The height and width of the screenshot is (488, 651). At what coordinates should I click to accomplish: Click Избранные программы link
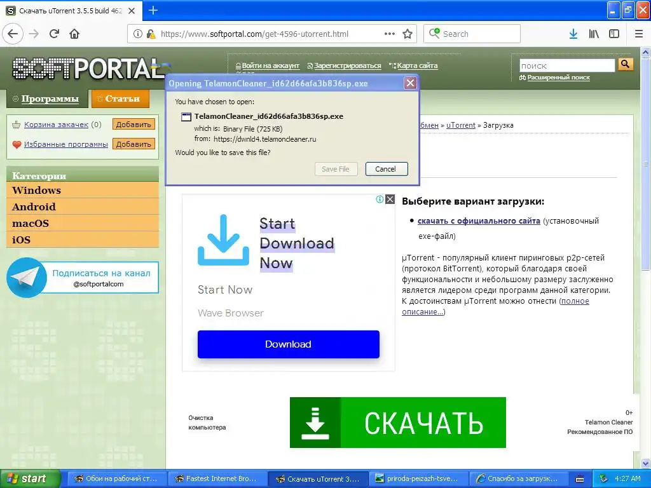pos(66,144)
